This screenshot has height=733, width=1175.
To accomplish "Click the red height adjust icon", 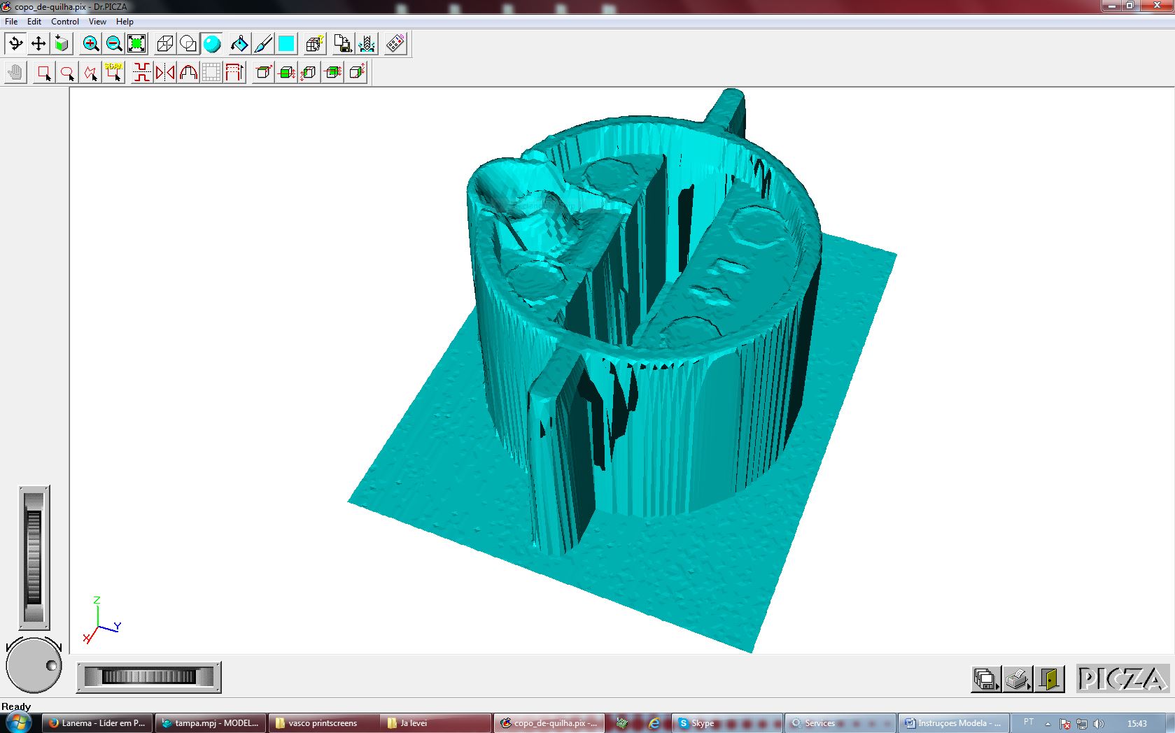I will pyautogui.click(x=234, y=72).
